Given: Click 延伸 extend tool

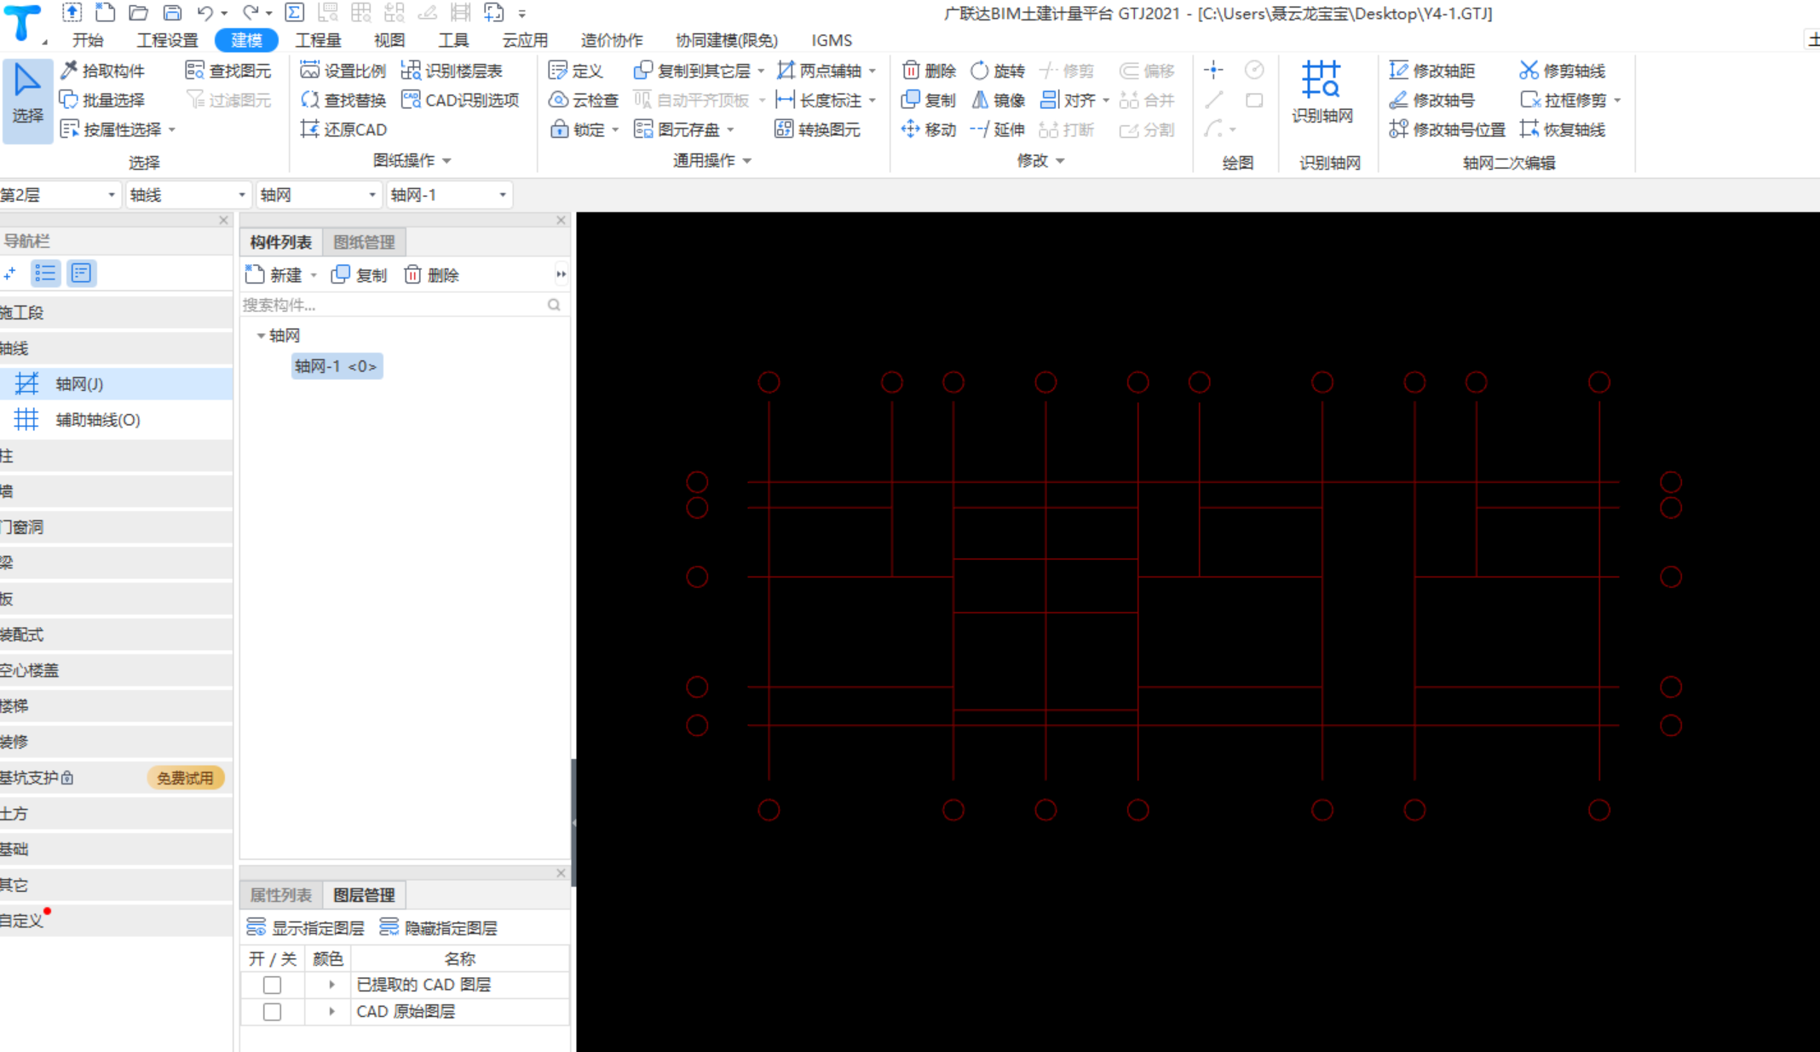Looking at the screenshot, I should coord(998,129).
